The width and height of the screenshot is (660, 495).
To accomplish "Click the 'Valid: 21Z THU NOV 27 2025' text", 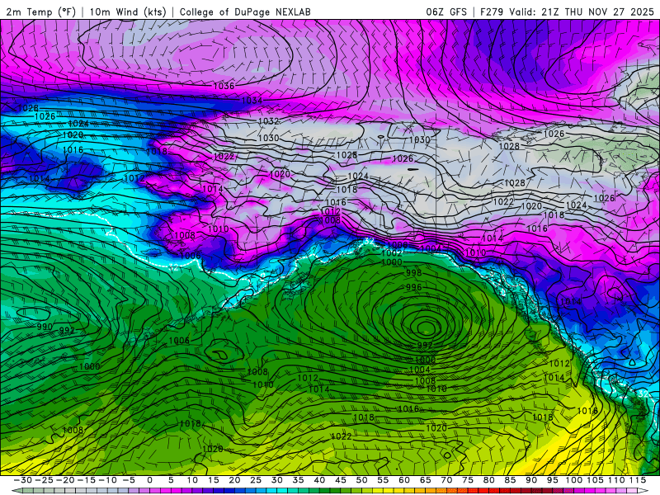I will [x=582, y=12].
